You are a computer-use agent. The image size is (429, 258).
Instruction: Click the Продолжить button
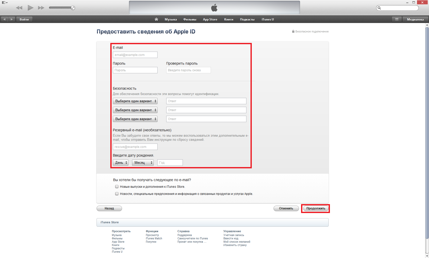pyautogui.click(x=316, y=208)
